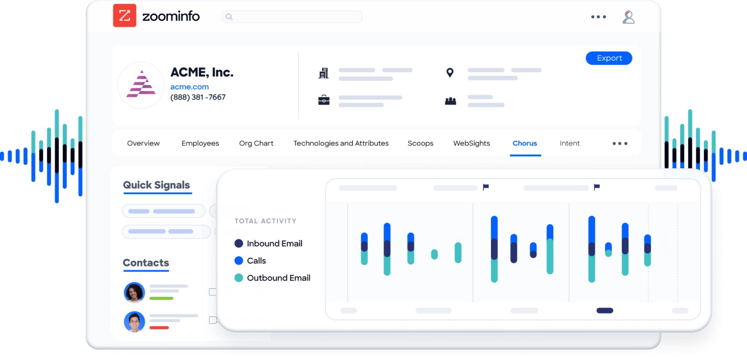Check the checkbox next to the first contact
The width and height of the screenshot is (747, 357).
(213, 292)
